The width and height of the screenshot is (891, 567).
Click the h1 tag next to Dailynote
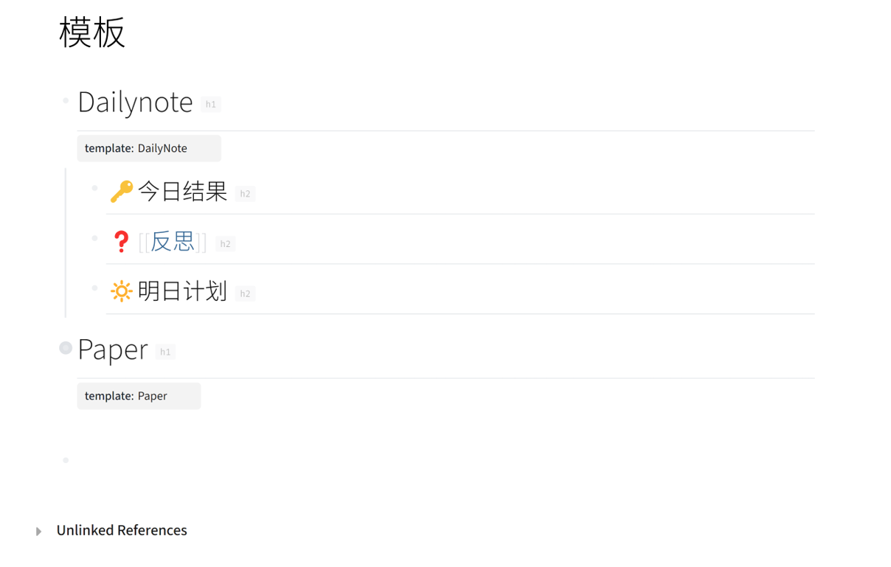(x=211, y=105)
